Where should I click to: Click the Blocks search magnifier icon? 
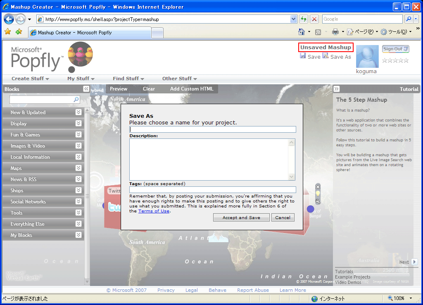click(x=76, y=100)
